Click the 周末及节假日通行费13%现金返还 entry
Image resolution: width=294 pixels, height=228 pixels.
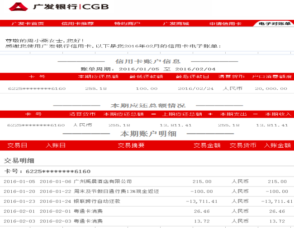tap(116, 191)
